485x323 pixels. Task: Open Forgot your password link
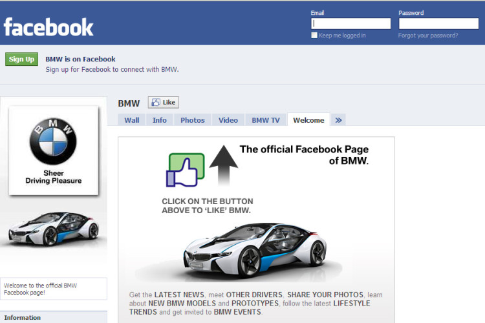[x=428, y=36]
